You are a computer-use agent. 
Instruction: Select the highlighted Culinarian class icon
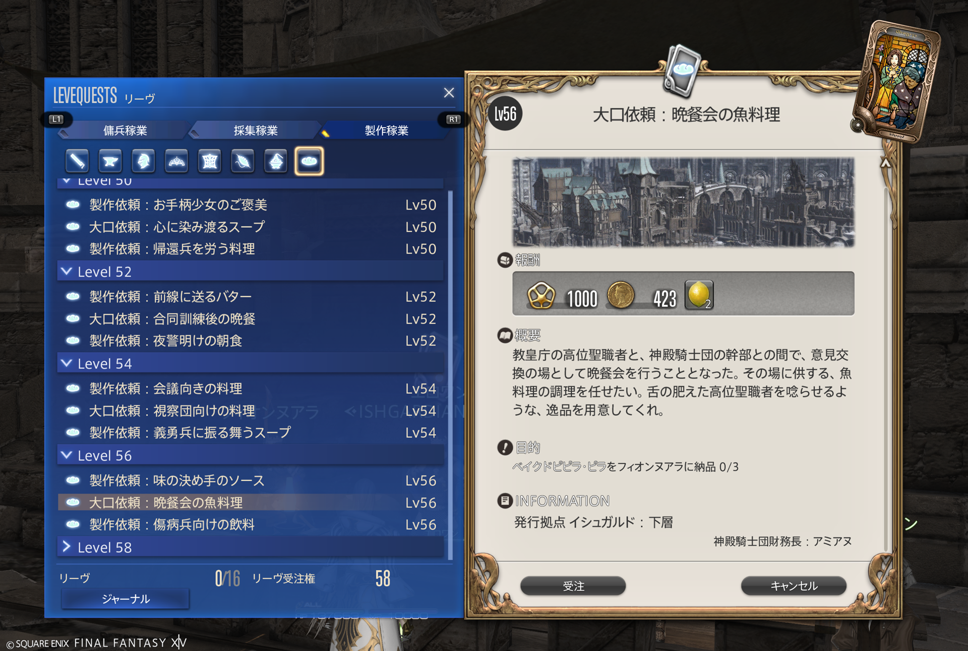(x=309, y=161)
